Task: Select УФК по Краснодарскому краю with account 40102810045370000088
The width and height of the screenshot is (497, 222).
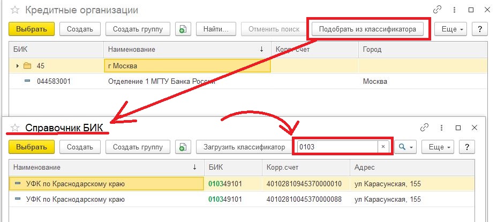Action: point(242,199)
